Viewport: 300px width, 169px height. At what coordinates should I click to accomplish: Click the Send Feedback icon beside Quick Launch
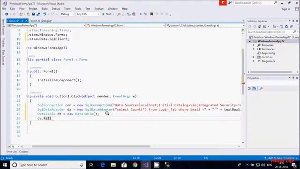pyautogui.click(x=230, y=3)
